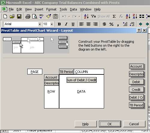Open the Redo history dropdown arrow
150x133 pixels.
tap(79, 16)
